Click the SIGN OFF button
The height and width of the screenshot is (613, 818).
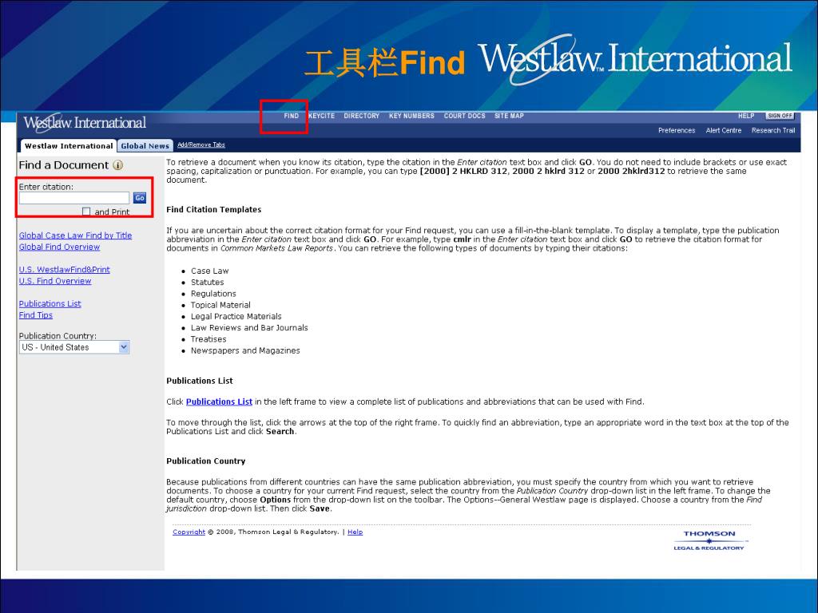780,116
